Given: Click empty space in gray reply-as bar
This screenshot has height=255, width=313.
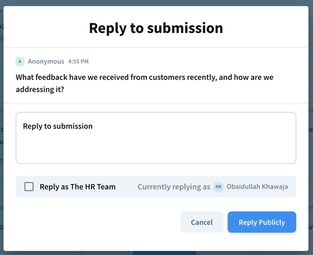Looking at the screenshot, I should coord(126,187).
